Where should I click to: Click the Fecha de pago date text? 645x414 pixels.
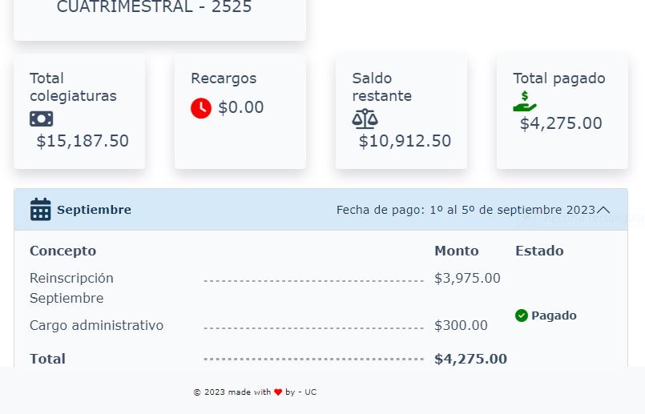[x=466, y=210]
